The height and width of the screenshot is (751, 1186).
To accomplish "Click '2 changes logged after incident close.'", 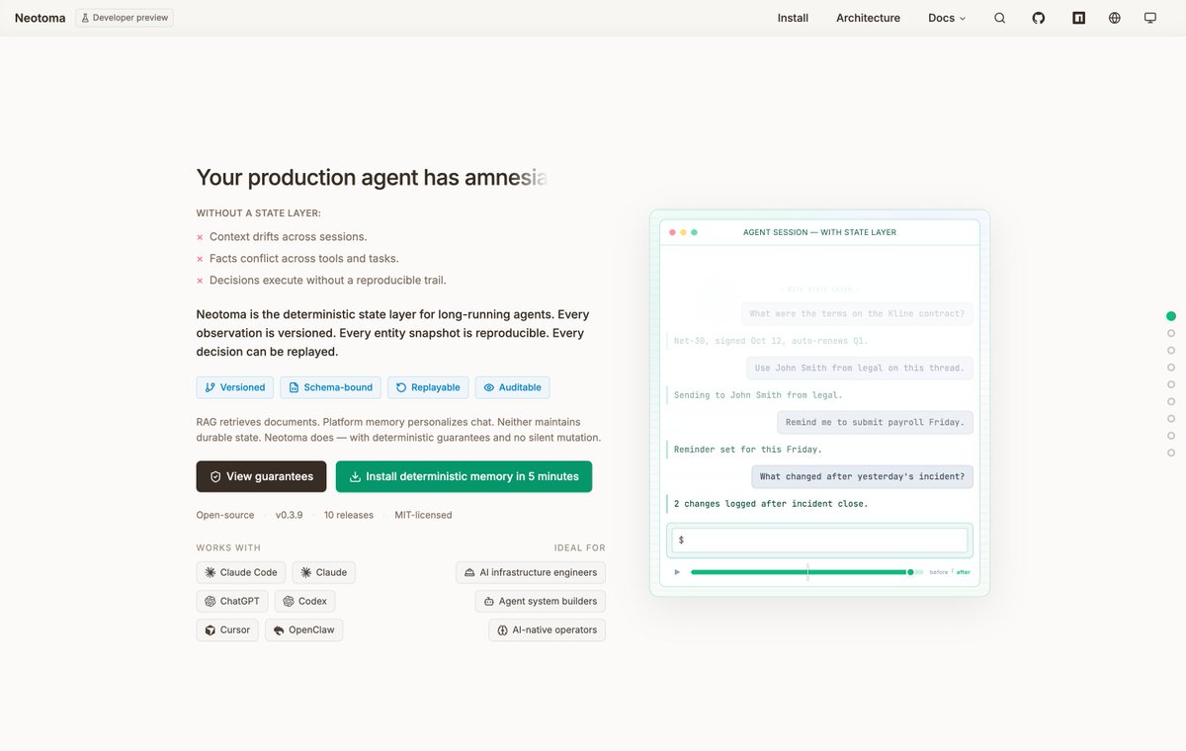I will 771,504.
